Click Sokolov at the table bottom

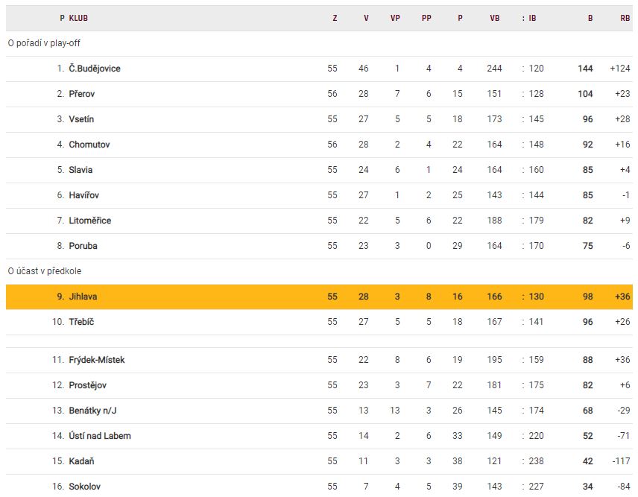85,487
